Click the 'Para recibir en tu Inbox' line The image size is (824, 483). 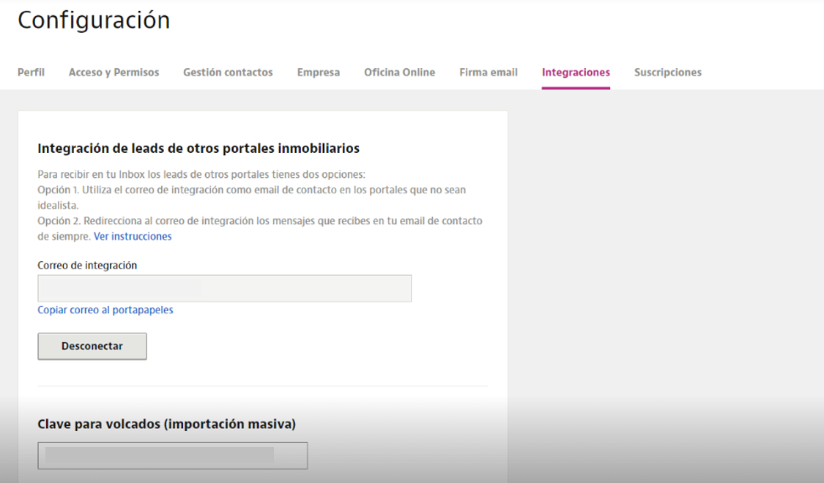(x=201, y=175)
